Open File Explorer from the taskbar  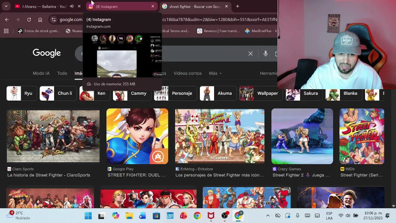click(129, 216)
